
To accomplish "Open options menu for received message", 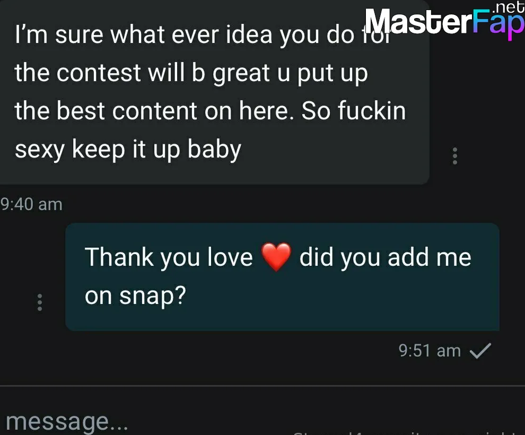I will (x=454, y=156).
